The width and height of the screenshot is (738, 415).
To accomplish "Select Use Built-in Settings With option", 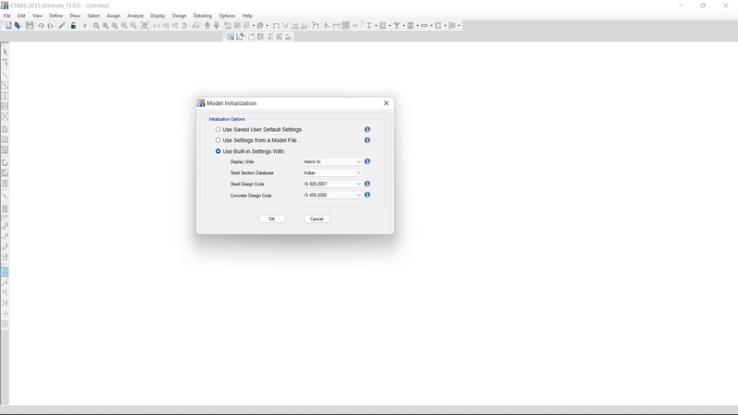I will tap(218, 151).
